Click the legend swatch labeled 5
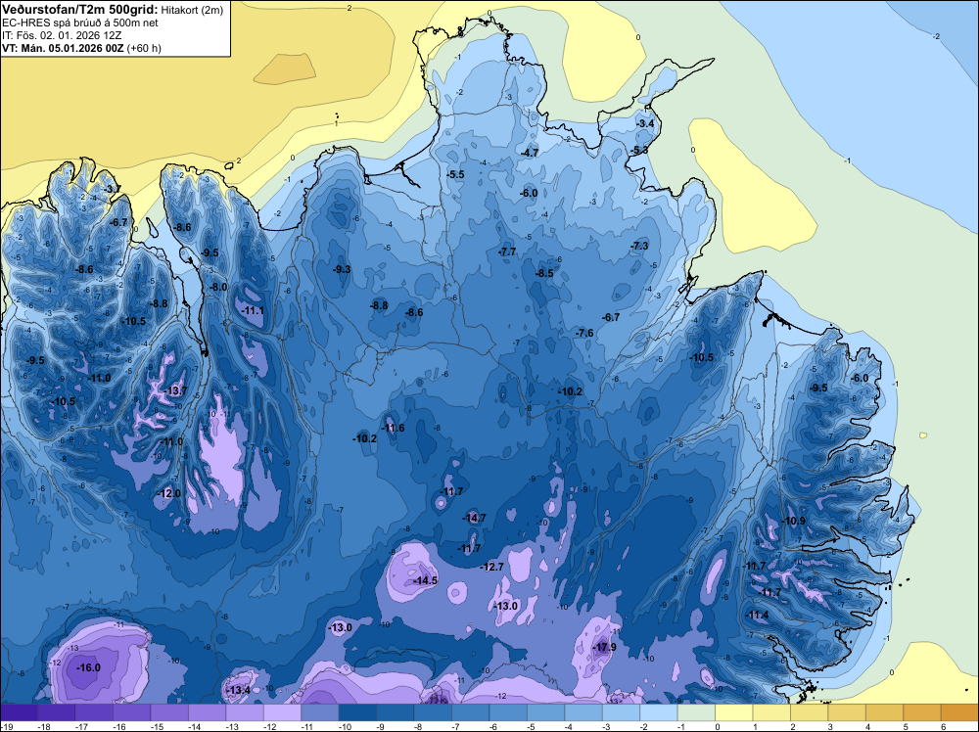The width and height of the screenshot is (979, 732). pyautogui.click(x=922, y=712)
